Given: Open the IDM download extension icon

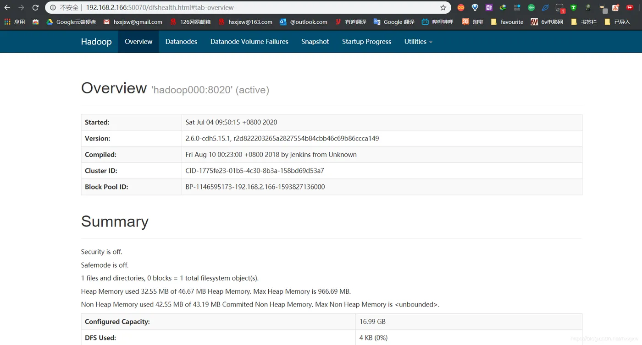Looking at the screenshot, I should click(503, 8).
